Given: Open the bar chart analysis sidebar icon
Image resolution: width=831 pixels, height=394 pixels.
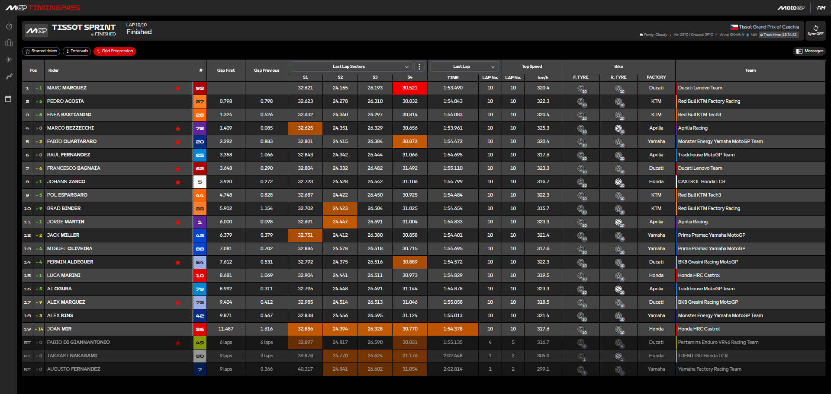Looking at the screenshot, I should pos(9,43).
